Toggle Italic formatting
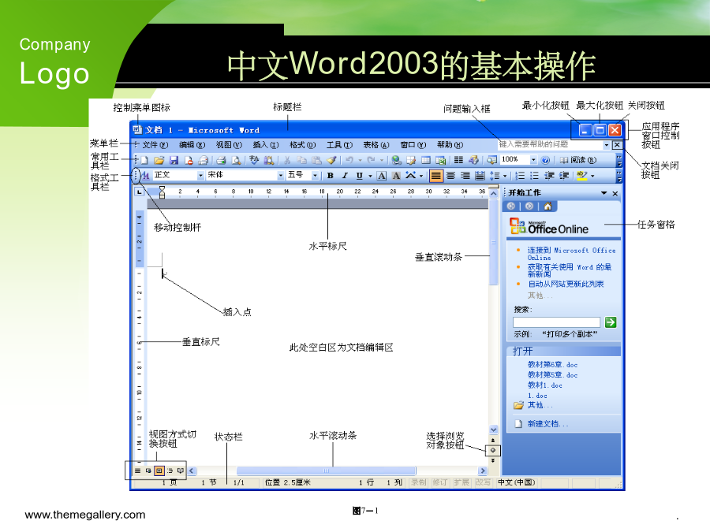The height and width of the screenshot is (532, 710). pyautogui.click(x=345, y=176)
